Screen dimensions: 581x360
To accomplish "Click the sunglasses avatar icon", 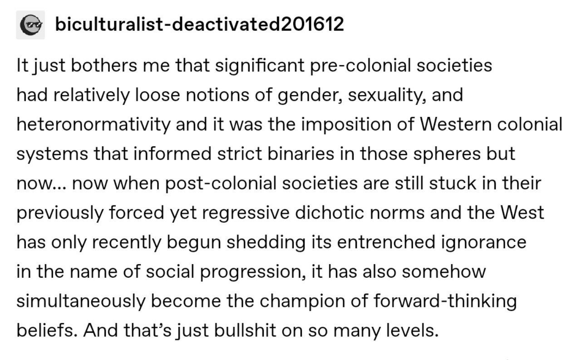I will click(x=30, y=25).
